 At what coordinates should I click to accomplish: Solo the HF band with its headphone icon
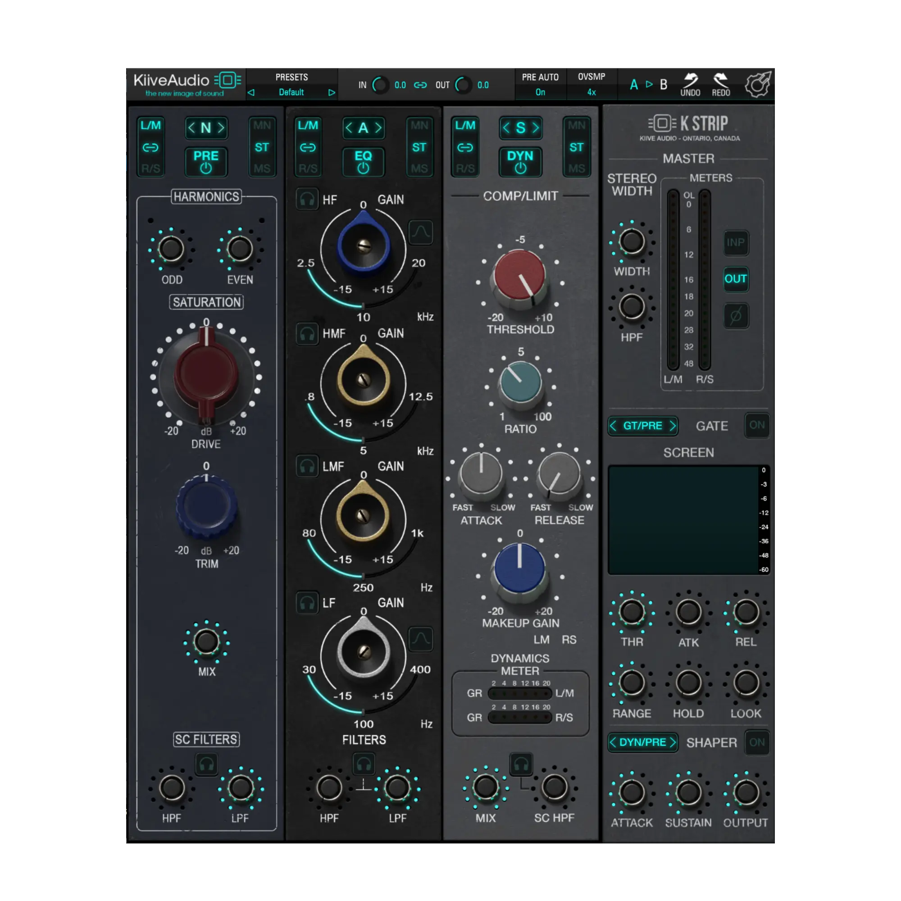click(307, 200)
